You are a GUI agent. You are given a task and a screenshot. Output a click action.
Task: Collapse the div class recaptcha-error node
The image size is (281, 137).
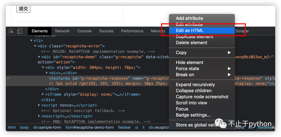point(35,46)
